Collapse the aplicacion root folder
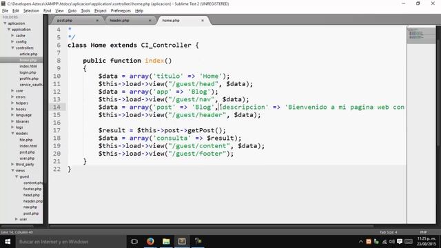The image size is (441, 248). (x=5, y=23)
